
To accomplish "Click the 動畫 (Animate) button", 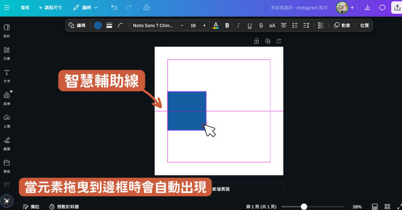I will [342, 25].
